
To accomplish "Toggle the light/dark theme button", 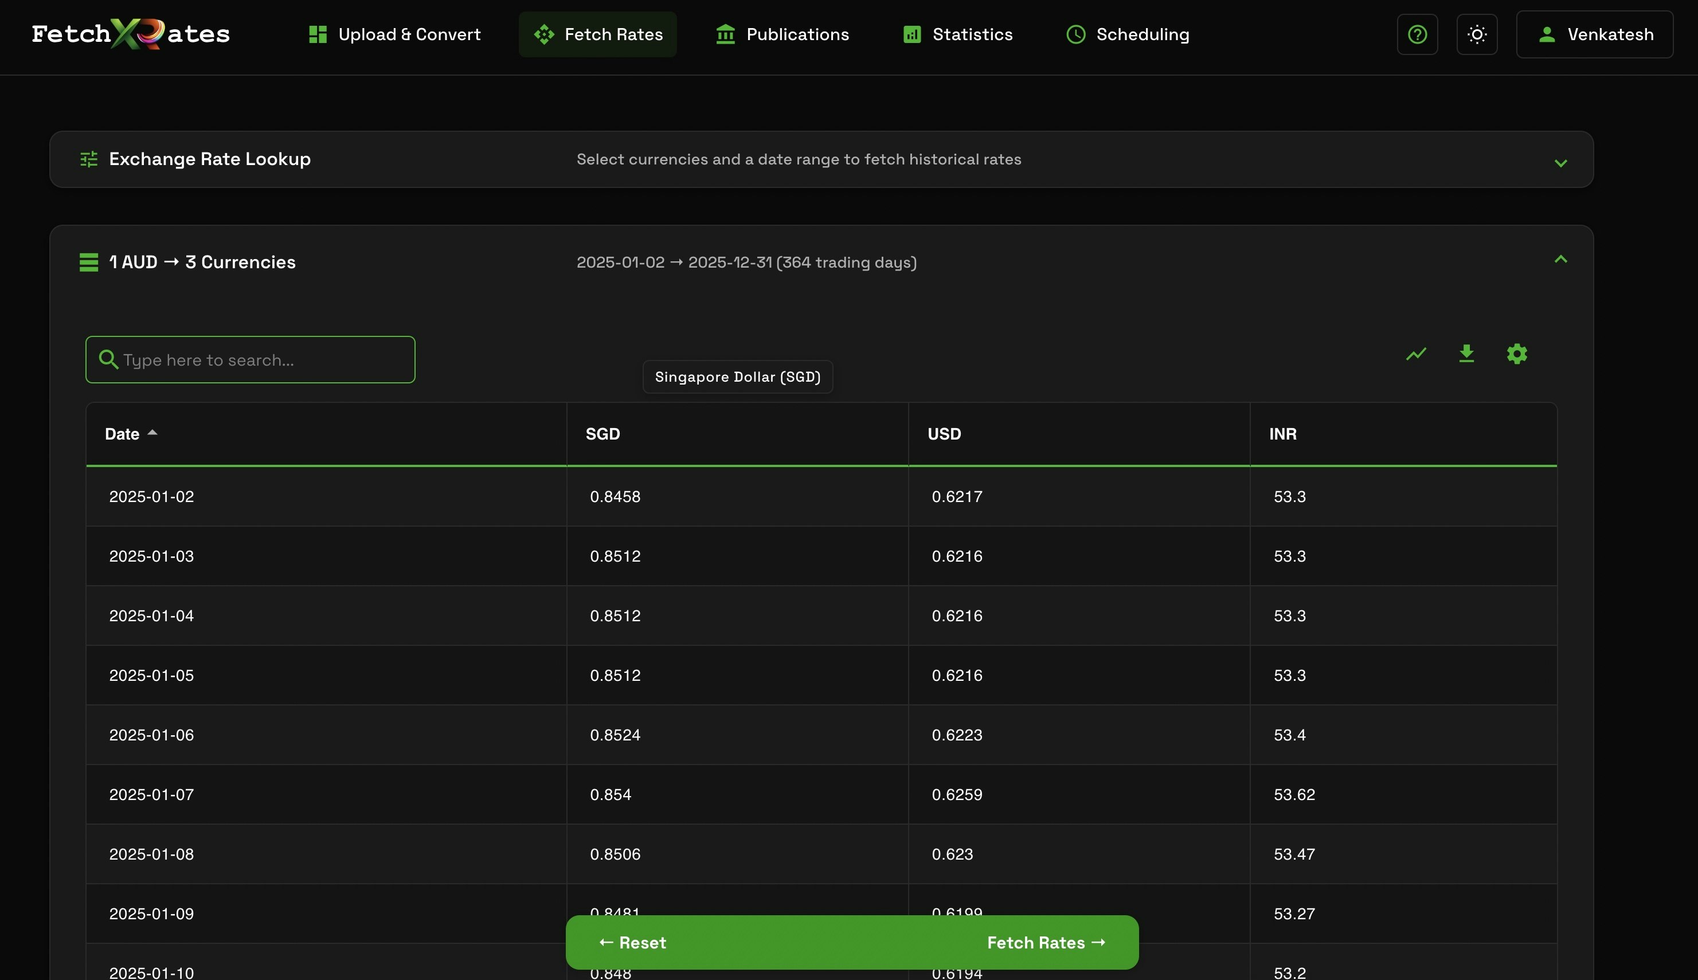I will pyautogui.click(x=1477, y=34).
